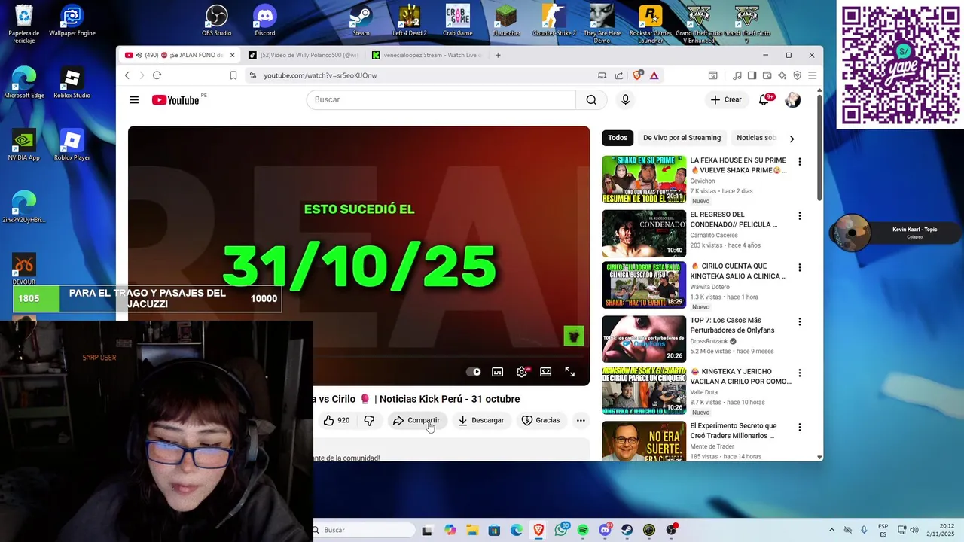Open the YouTube account avatar menu
Image resolution: width=964 pixels, height=542 pixels.
coord(792,100)
